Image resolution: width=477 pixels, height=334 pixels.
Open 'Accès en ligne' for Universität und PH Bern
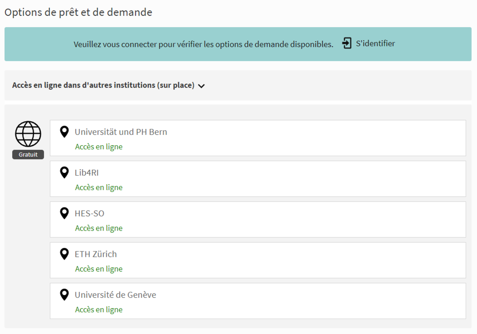(99, 147)
